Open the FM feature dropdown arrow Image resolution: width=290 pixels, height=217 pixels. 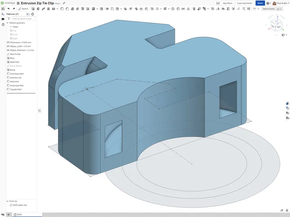point(258,9)
